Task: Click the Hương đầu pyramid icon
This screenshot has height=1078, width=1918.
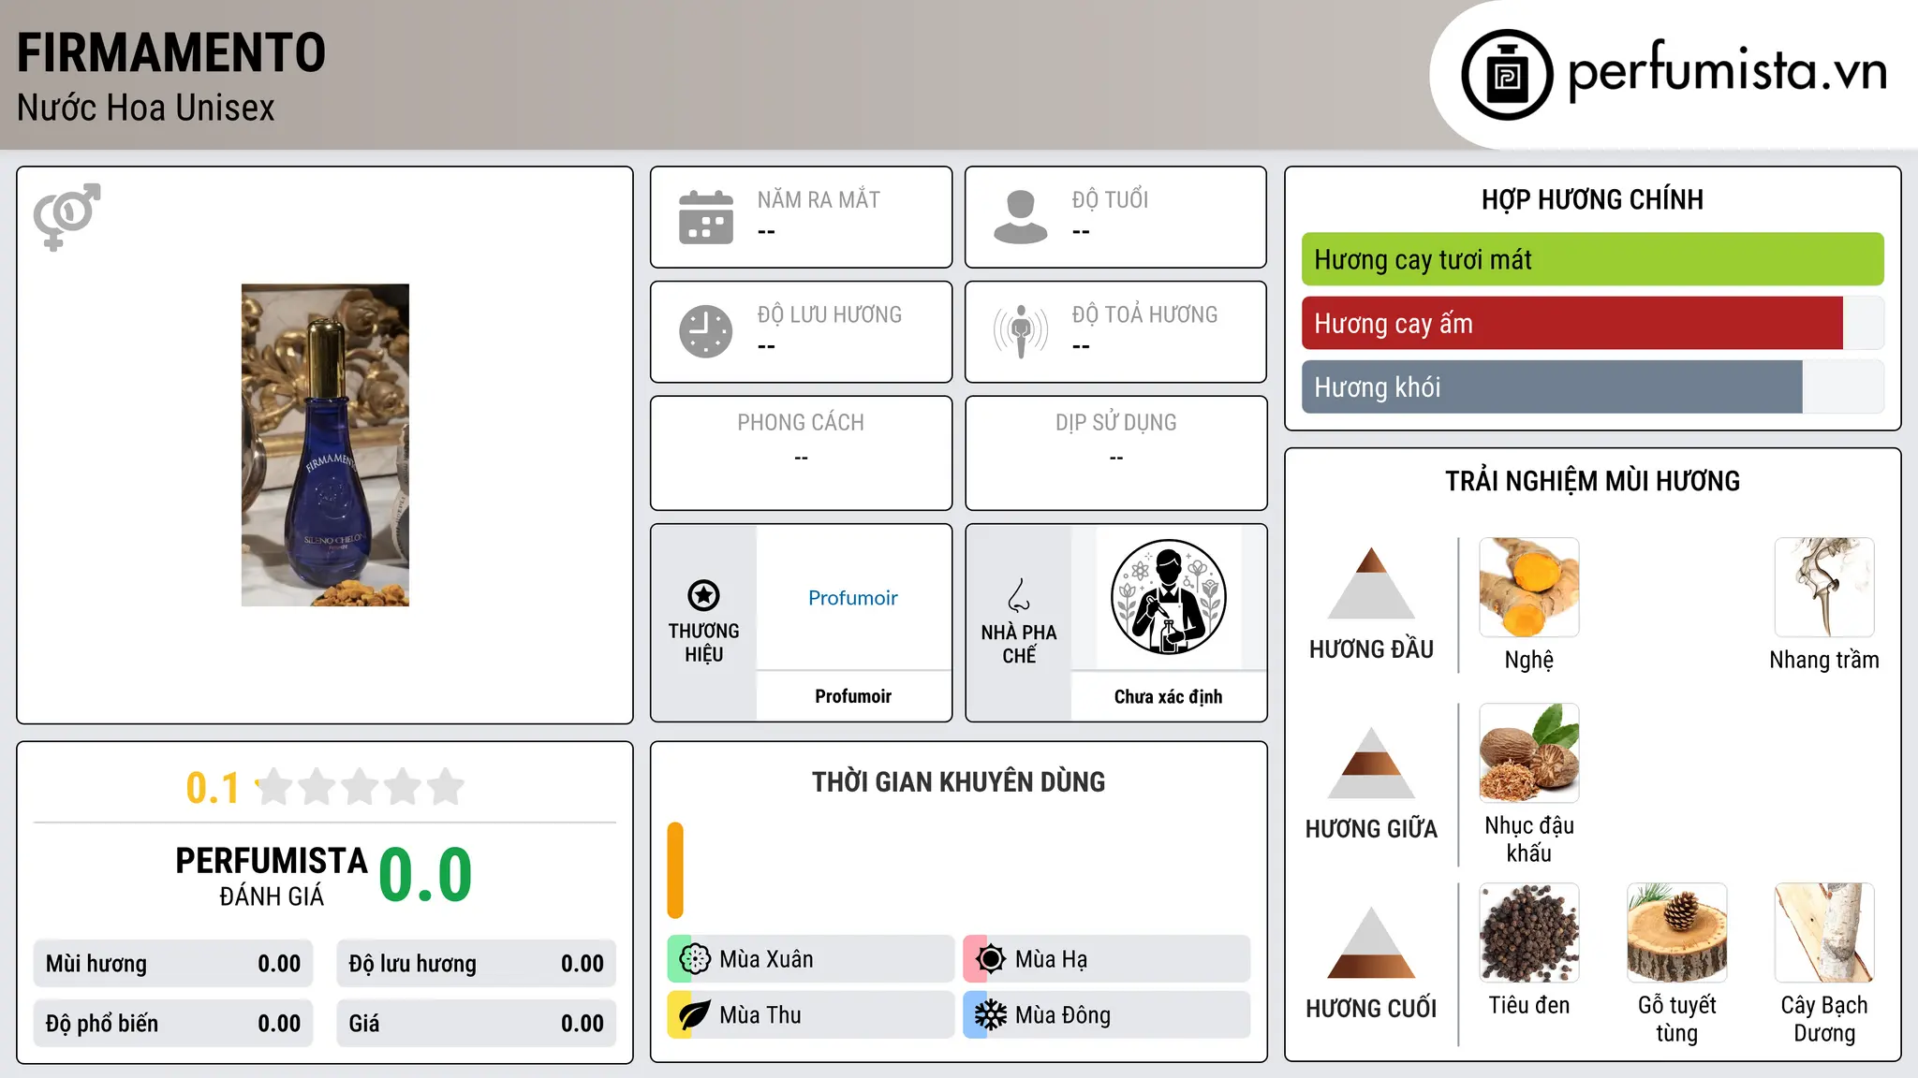Action: [x=1371, y=583]
